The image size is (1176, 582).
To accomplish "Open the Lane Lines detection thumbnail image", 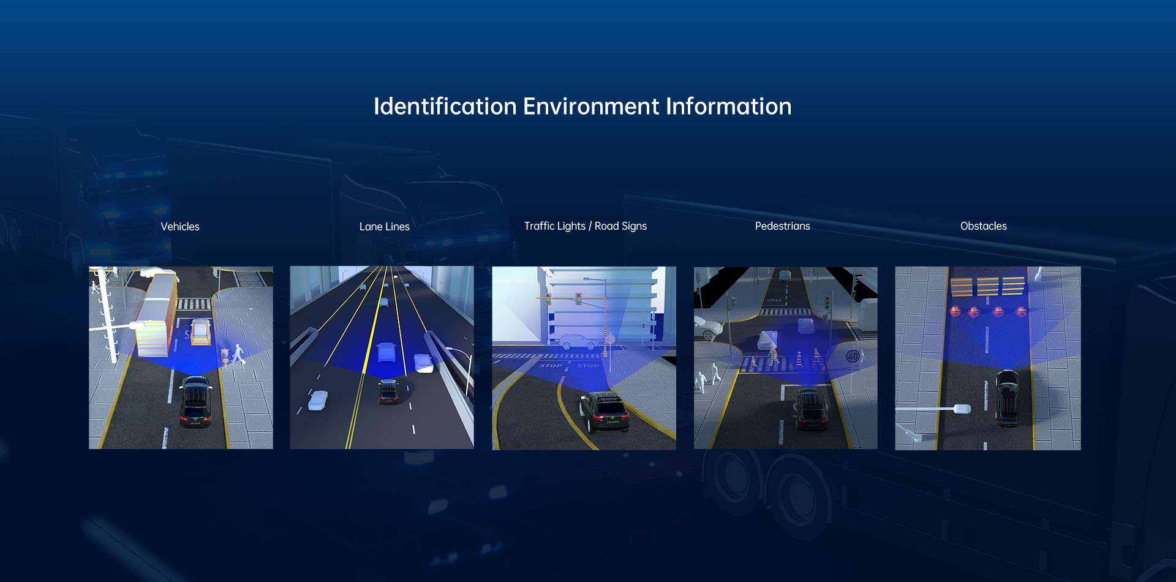I will click(x=382, y=358).
